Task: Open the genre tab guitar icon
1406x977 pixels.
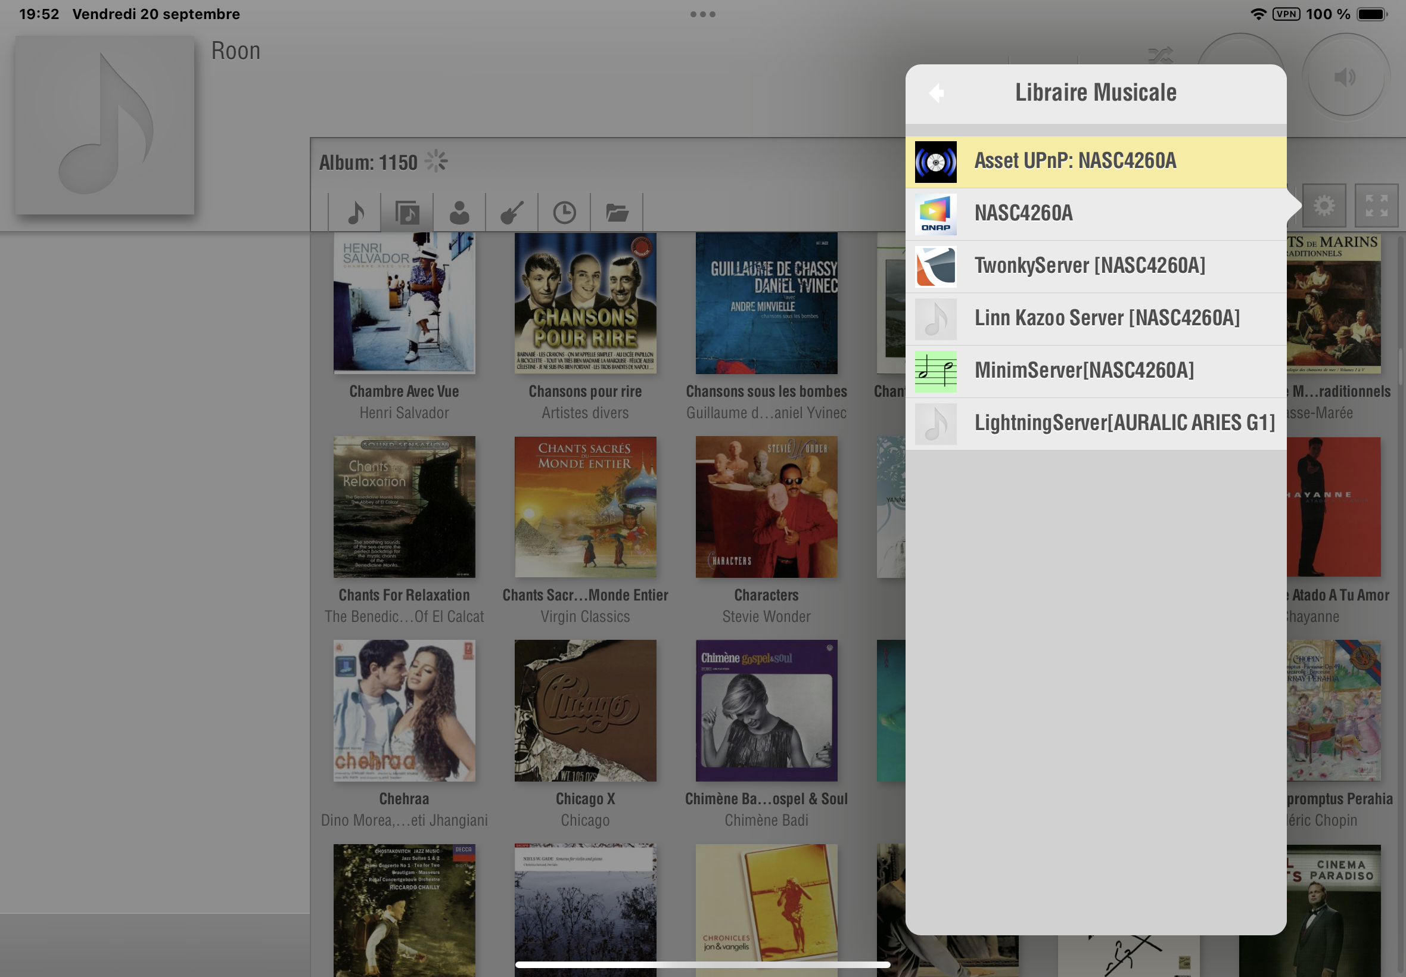Action: pyautogui.click(x=512, y=213)
